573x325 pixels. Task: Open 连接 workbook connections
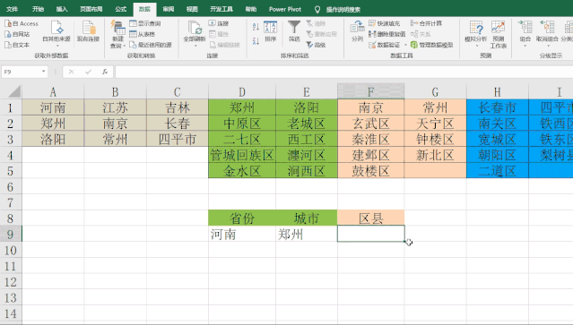pyautogui.click(x=219, y=23)
